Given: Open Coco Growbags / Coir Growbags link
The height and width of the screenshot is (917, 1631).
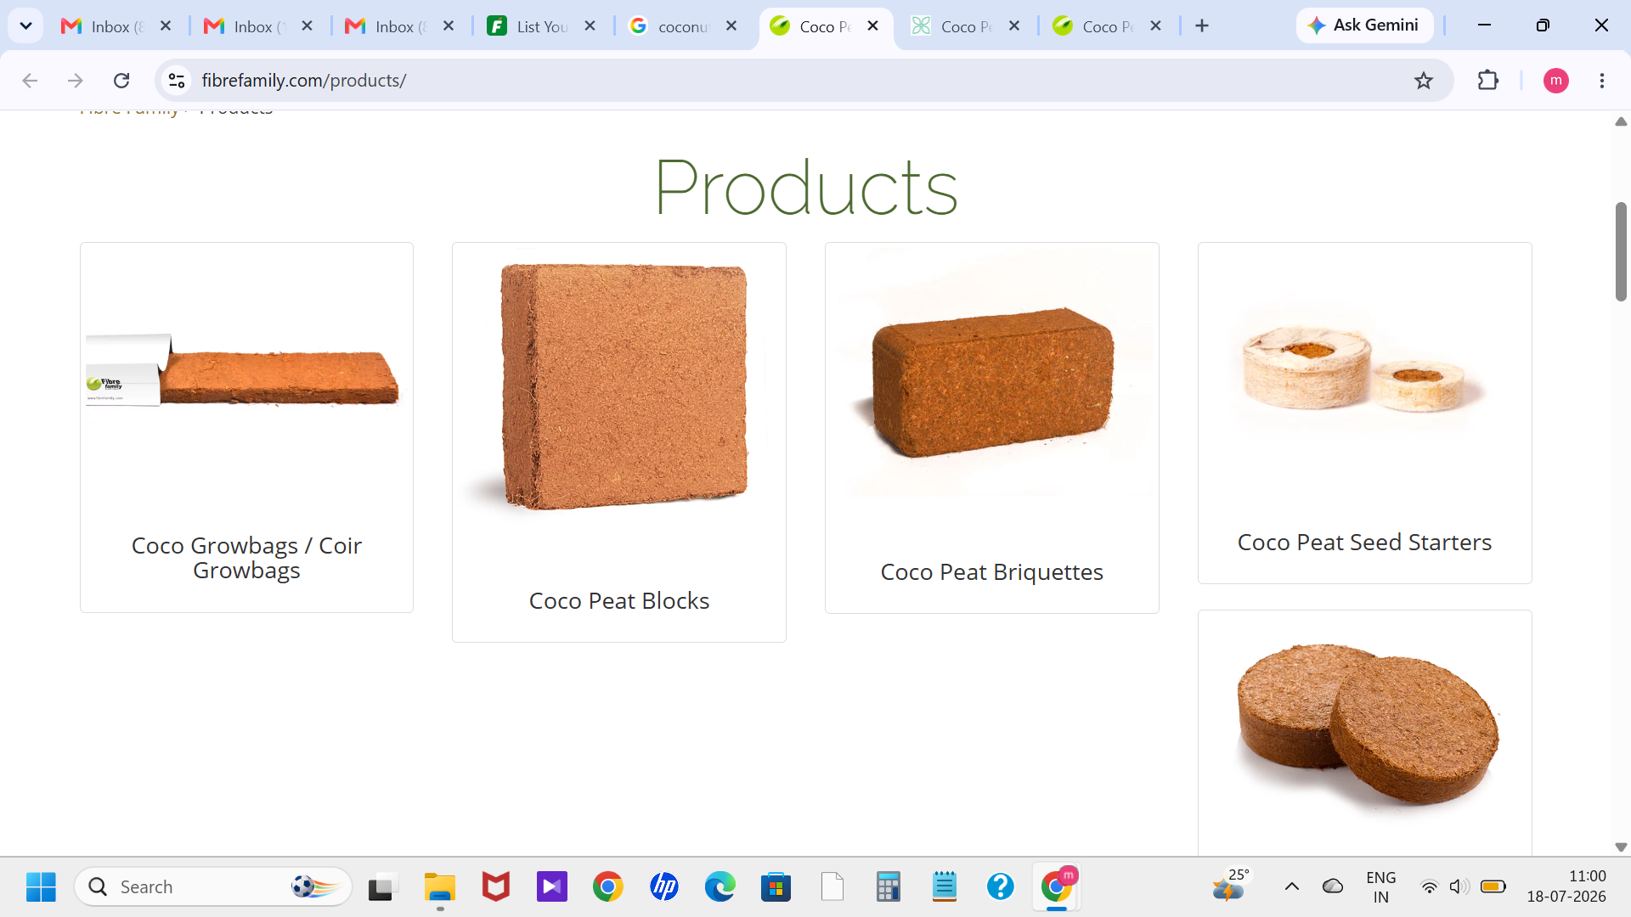Looking at the screenshot, I should click(x=246, y=558).
